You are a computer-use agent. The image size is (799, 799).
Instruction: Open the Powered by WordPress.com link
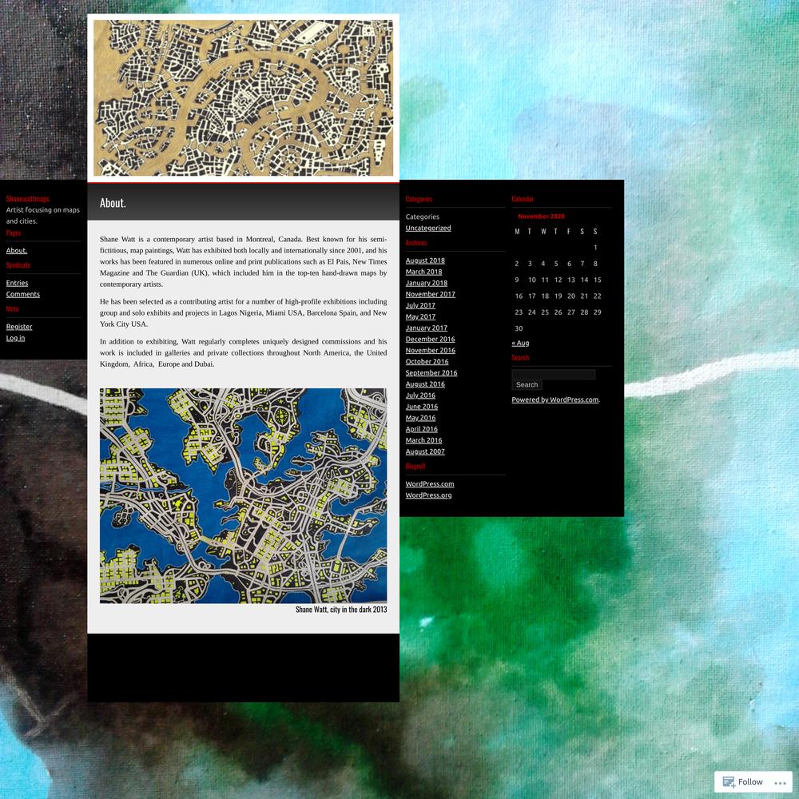click(555, 400)
